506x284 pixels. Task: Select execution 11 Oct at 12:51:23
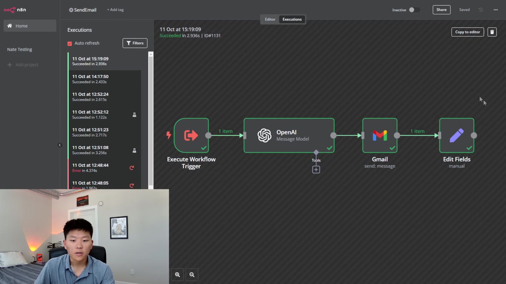click(x=104, y=132)
